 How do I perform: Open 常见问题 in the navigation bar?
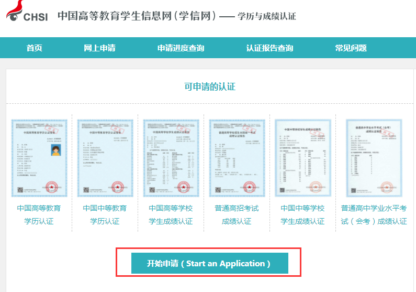pos(351,48)
